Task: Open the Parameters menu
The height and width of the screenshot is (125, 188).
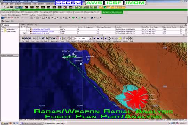Action: (26, 4)
